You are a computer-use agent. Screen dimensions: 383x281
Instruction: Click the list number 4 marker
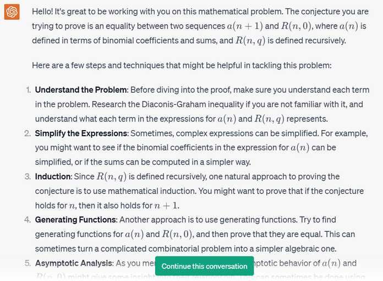28,220
